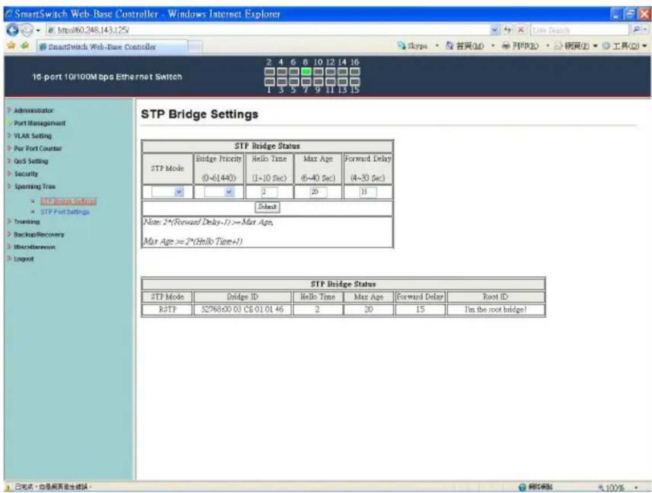
Task: Click the search magnifier icon
Action: point(636,30)
